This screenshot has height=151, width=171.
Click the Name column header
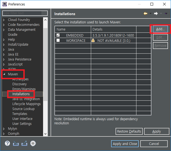[73, 29]
